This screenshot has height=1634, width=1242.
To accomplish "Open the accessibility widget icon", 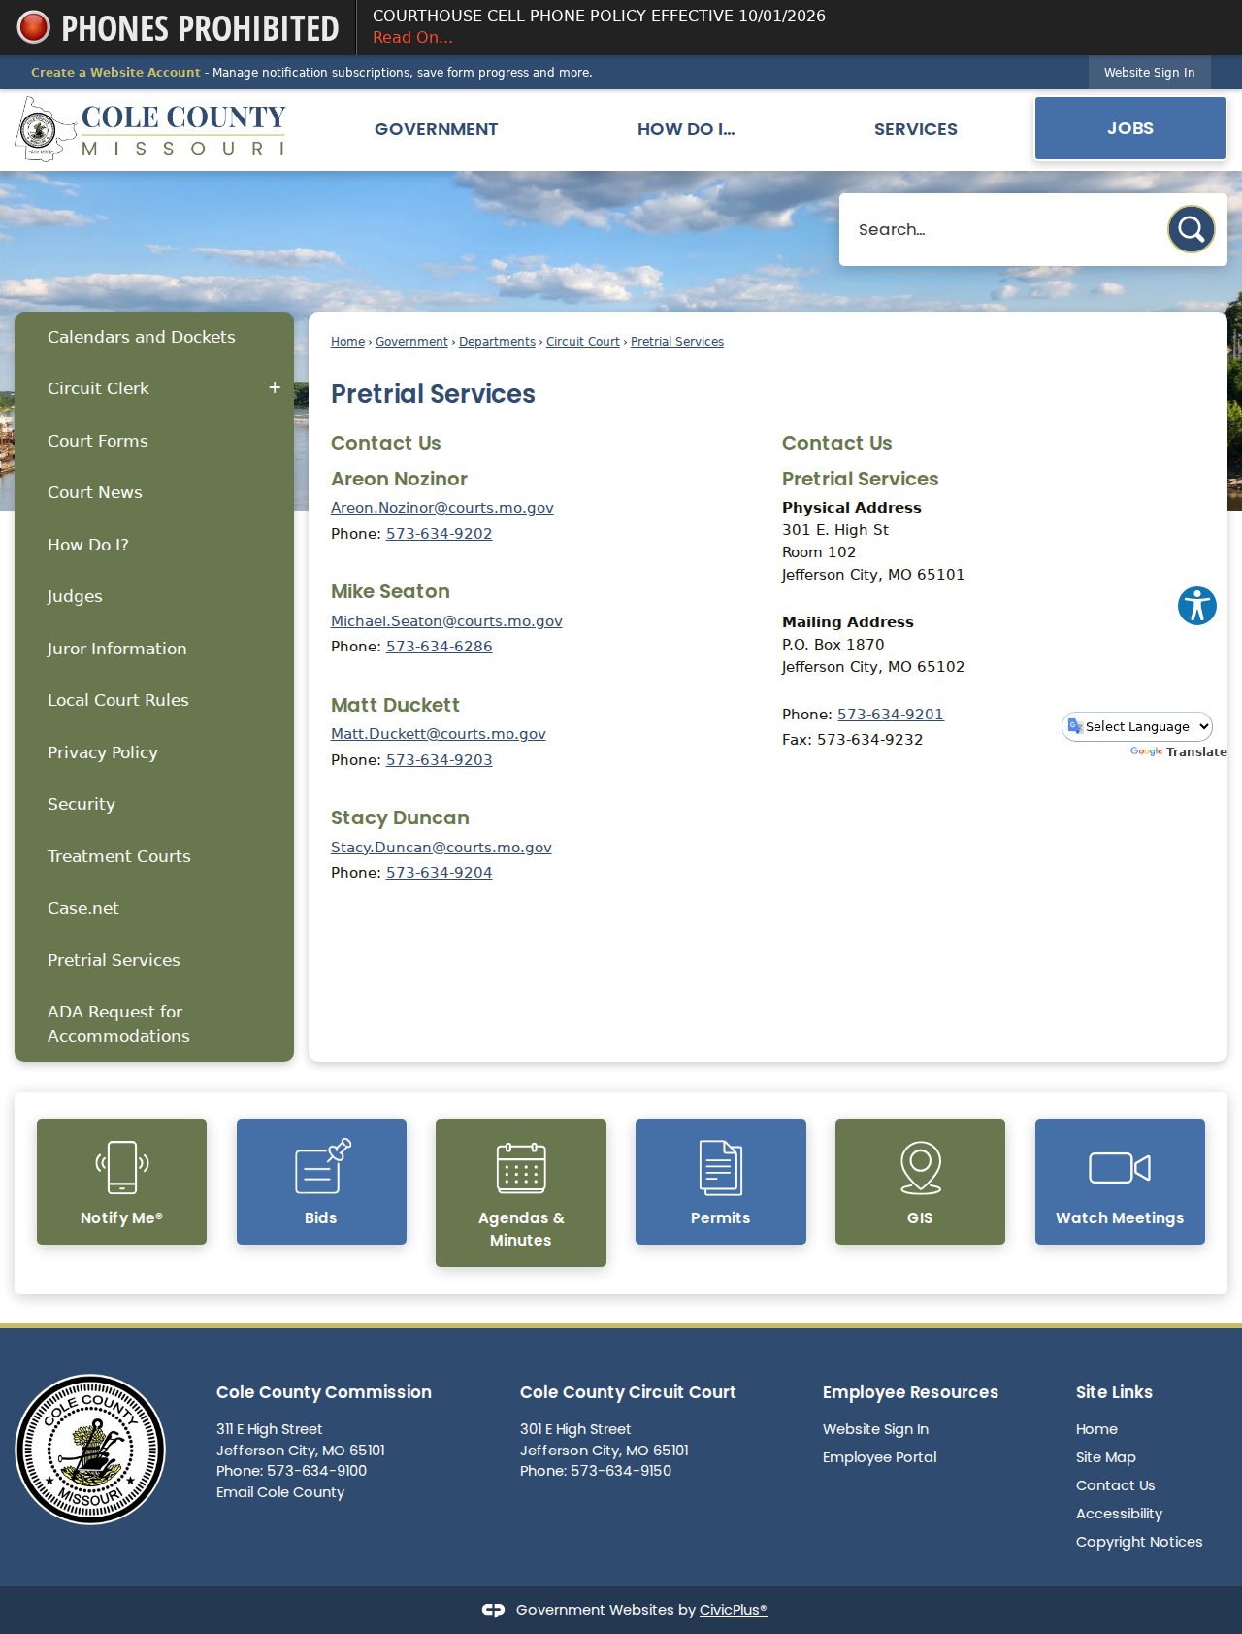I will pyautogui.click(x=1197, y=606).
